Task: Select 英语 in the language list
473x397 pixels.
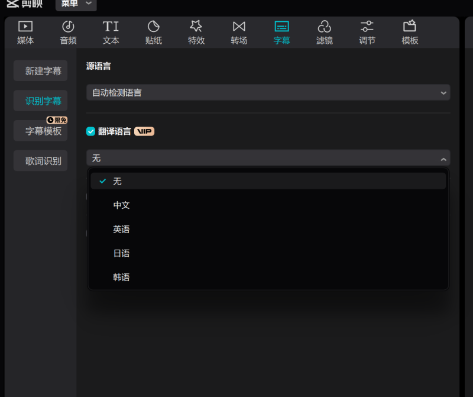Action: click(121, 229)
